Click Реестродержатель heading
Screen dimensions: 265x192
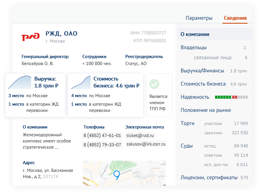click(x=144, y=57)
